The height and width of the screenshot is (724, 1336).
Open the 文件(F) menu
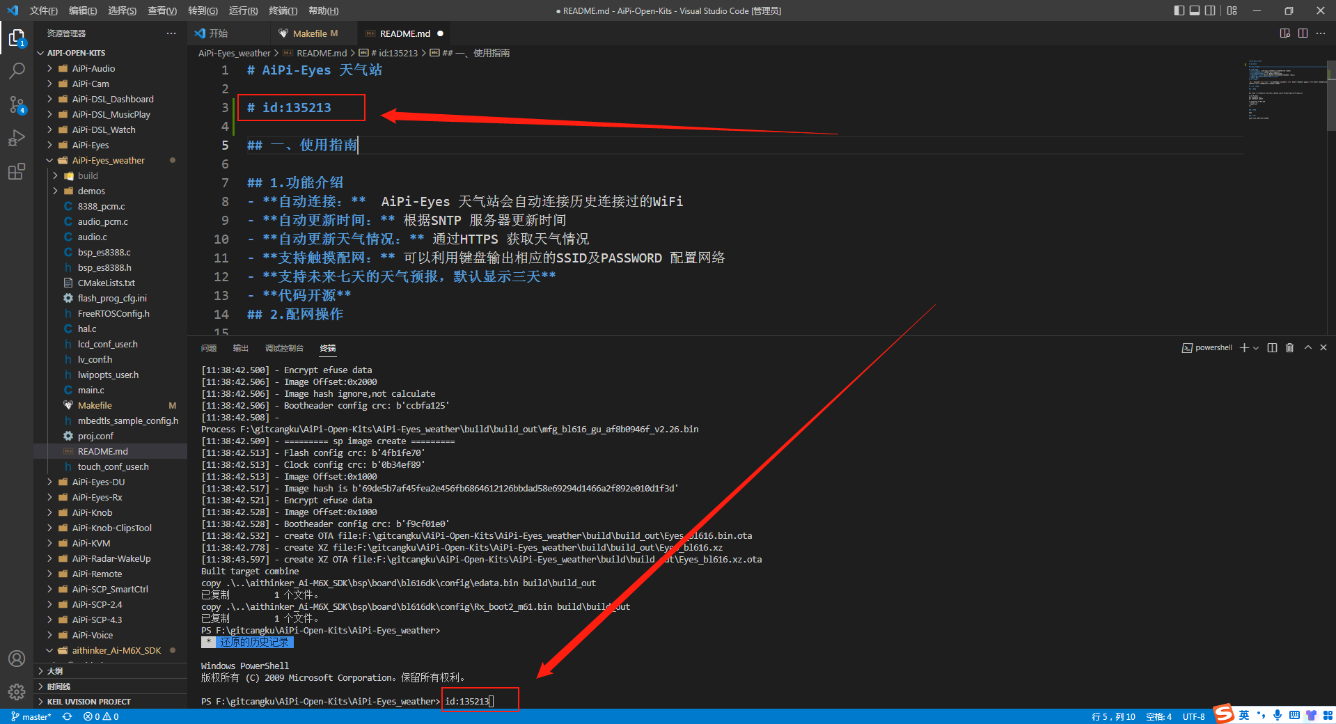tap(43, 10)
